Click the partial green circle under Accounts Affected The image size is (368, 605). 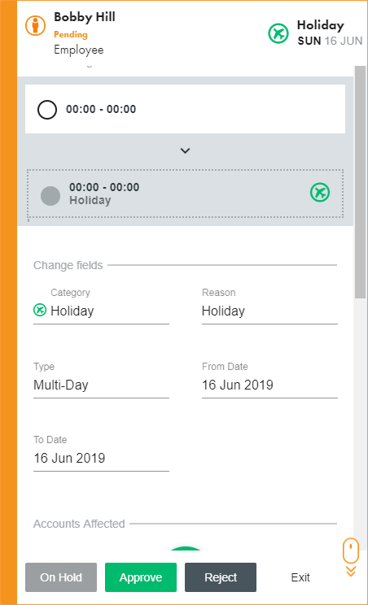click(186, 548)
